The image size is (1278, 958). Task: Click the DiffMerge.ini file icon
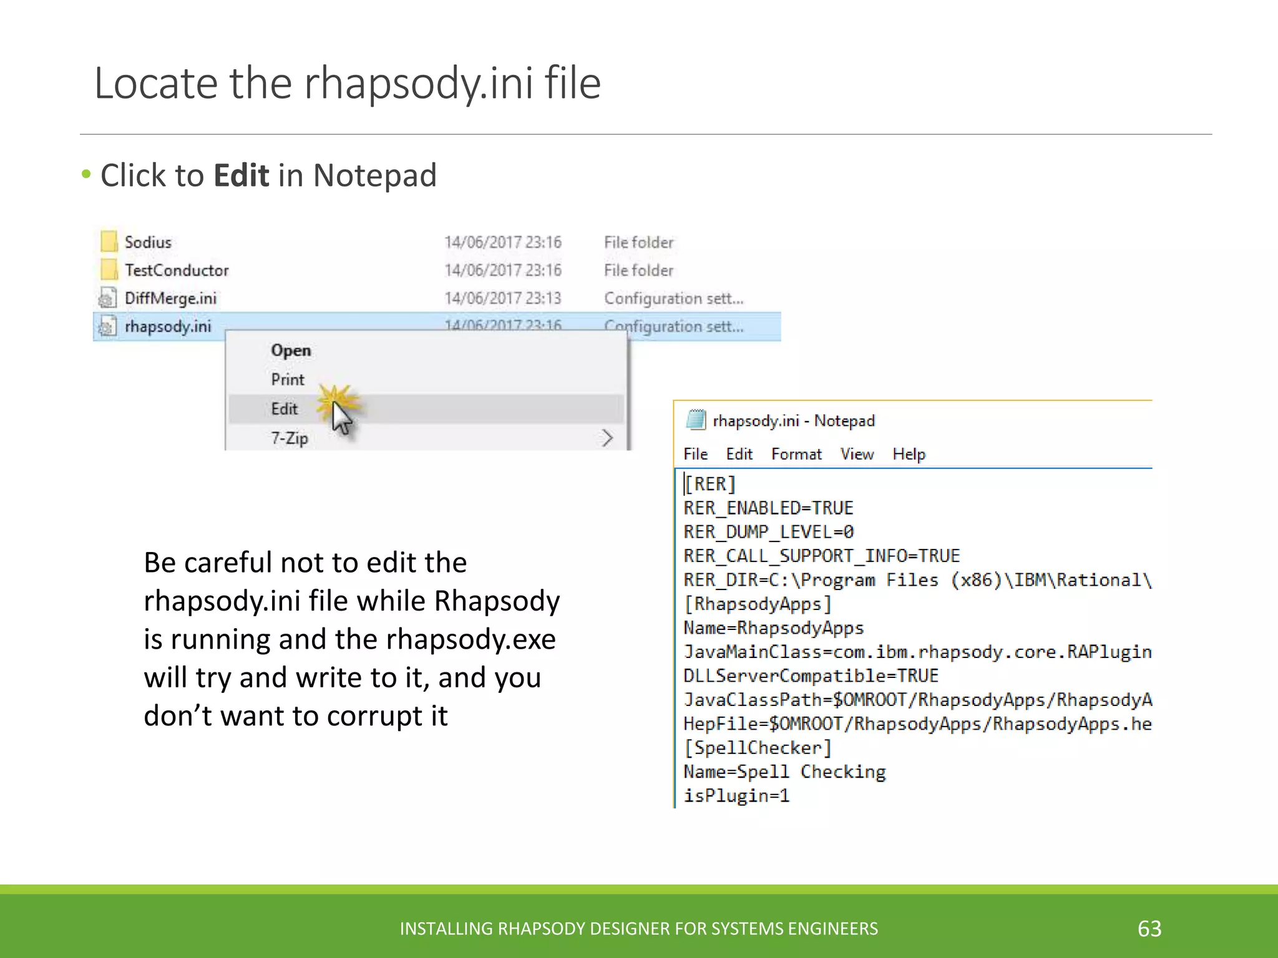click(x=108, y=298)
